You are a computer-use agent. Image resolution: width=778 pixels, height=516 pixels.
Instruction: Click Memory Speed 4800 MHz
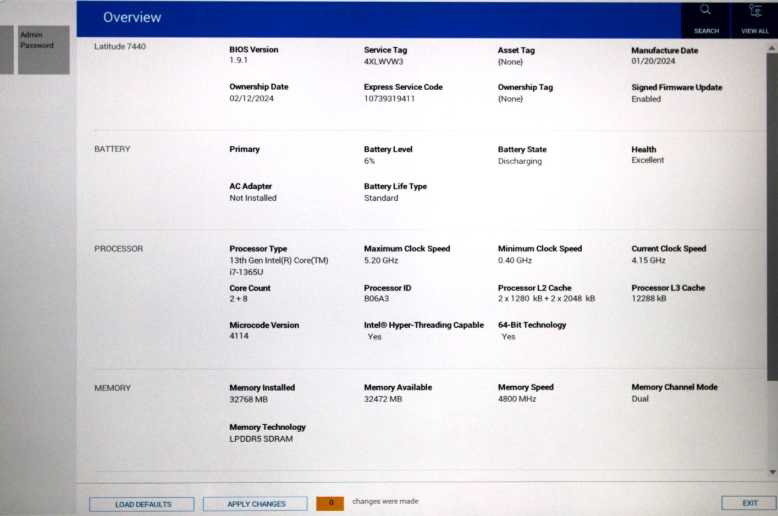click(x=517, y=399)
